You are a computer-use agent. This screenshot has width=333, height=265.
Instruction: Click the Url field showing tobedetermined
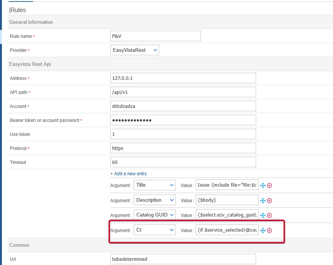(183, 259)
